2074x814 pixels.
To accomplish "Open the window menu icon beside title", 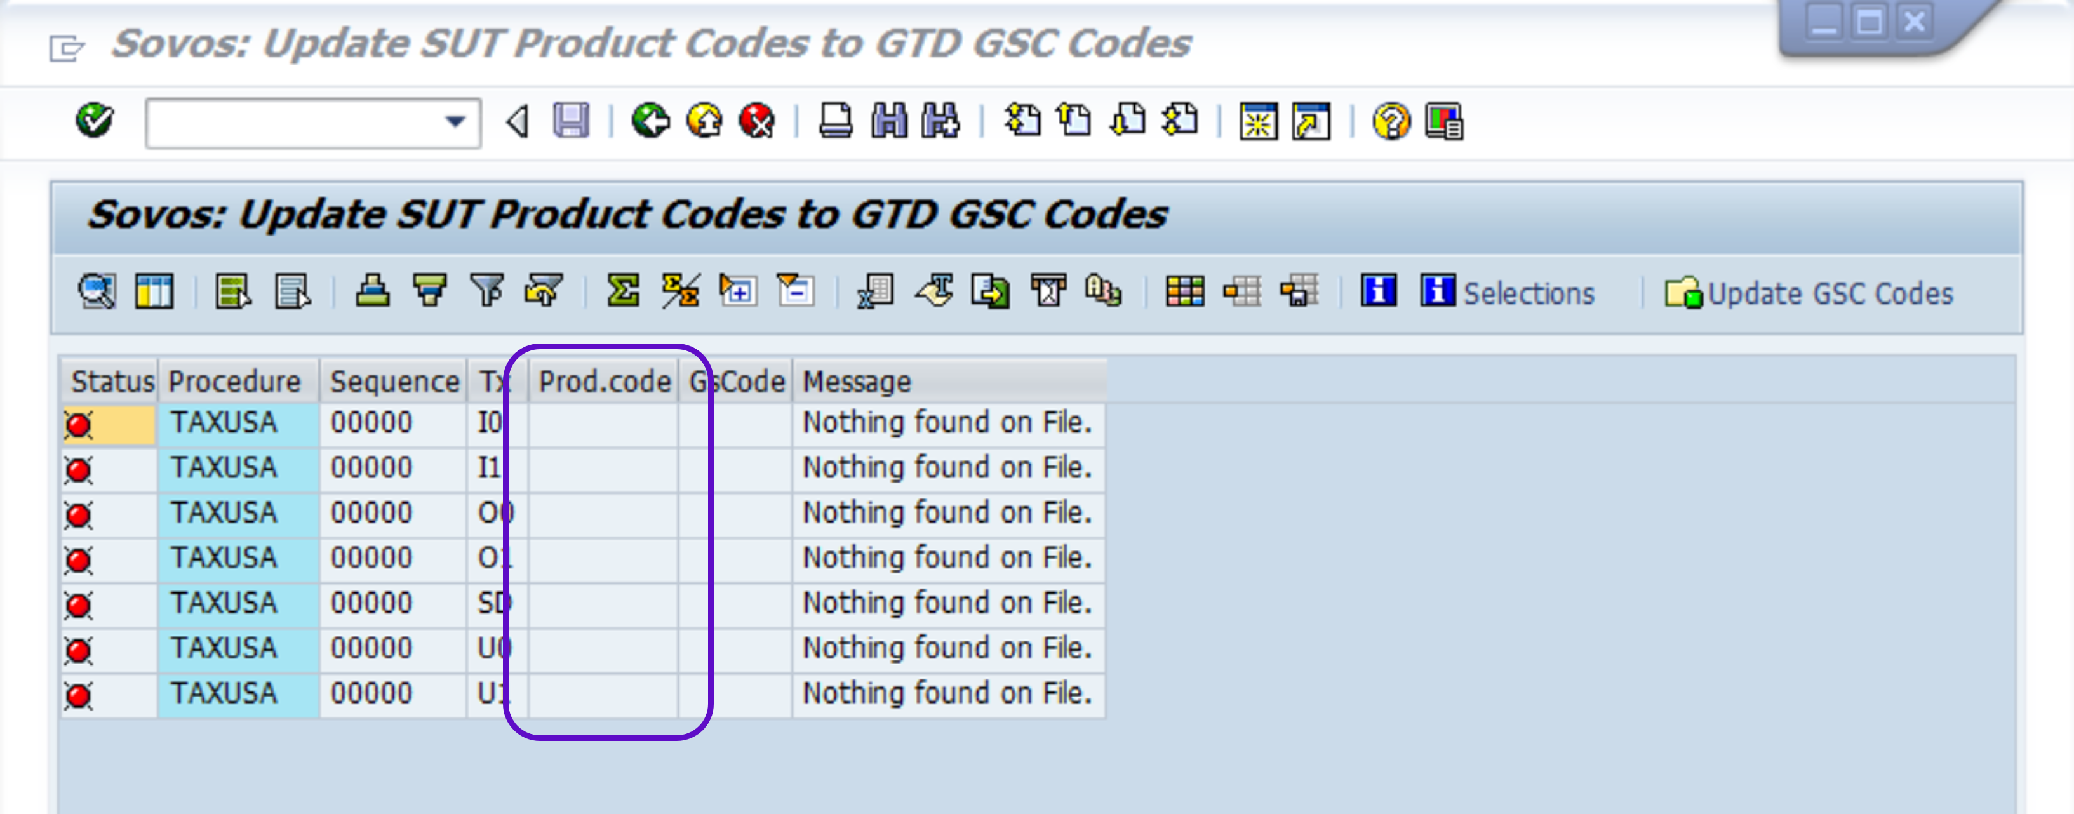I will [66, 48].
